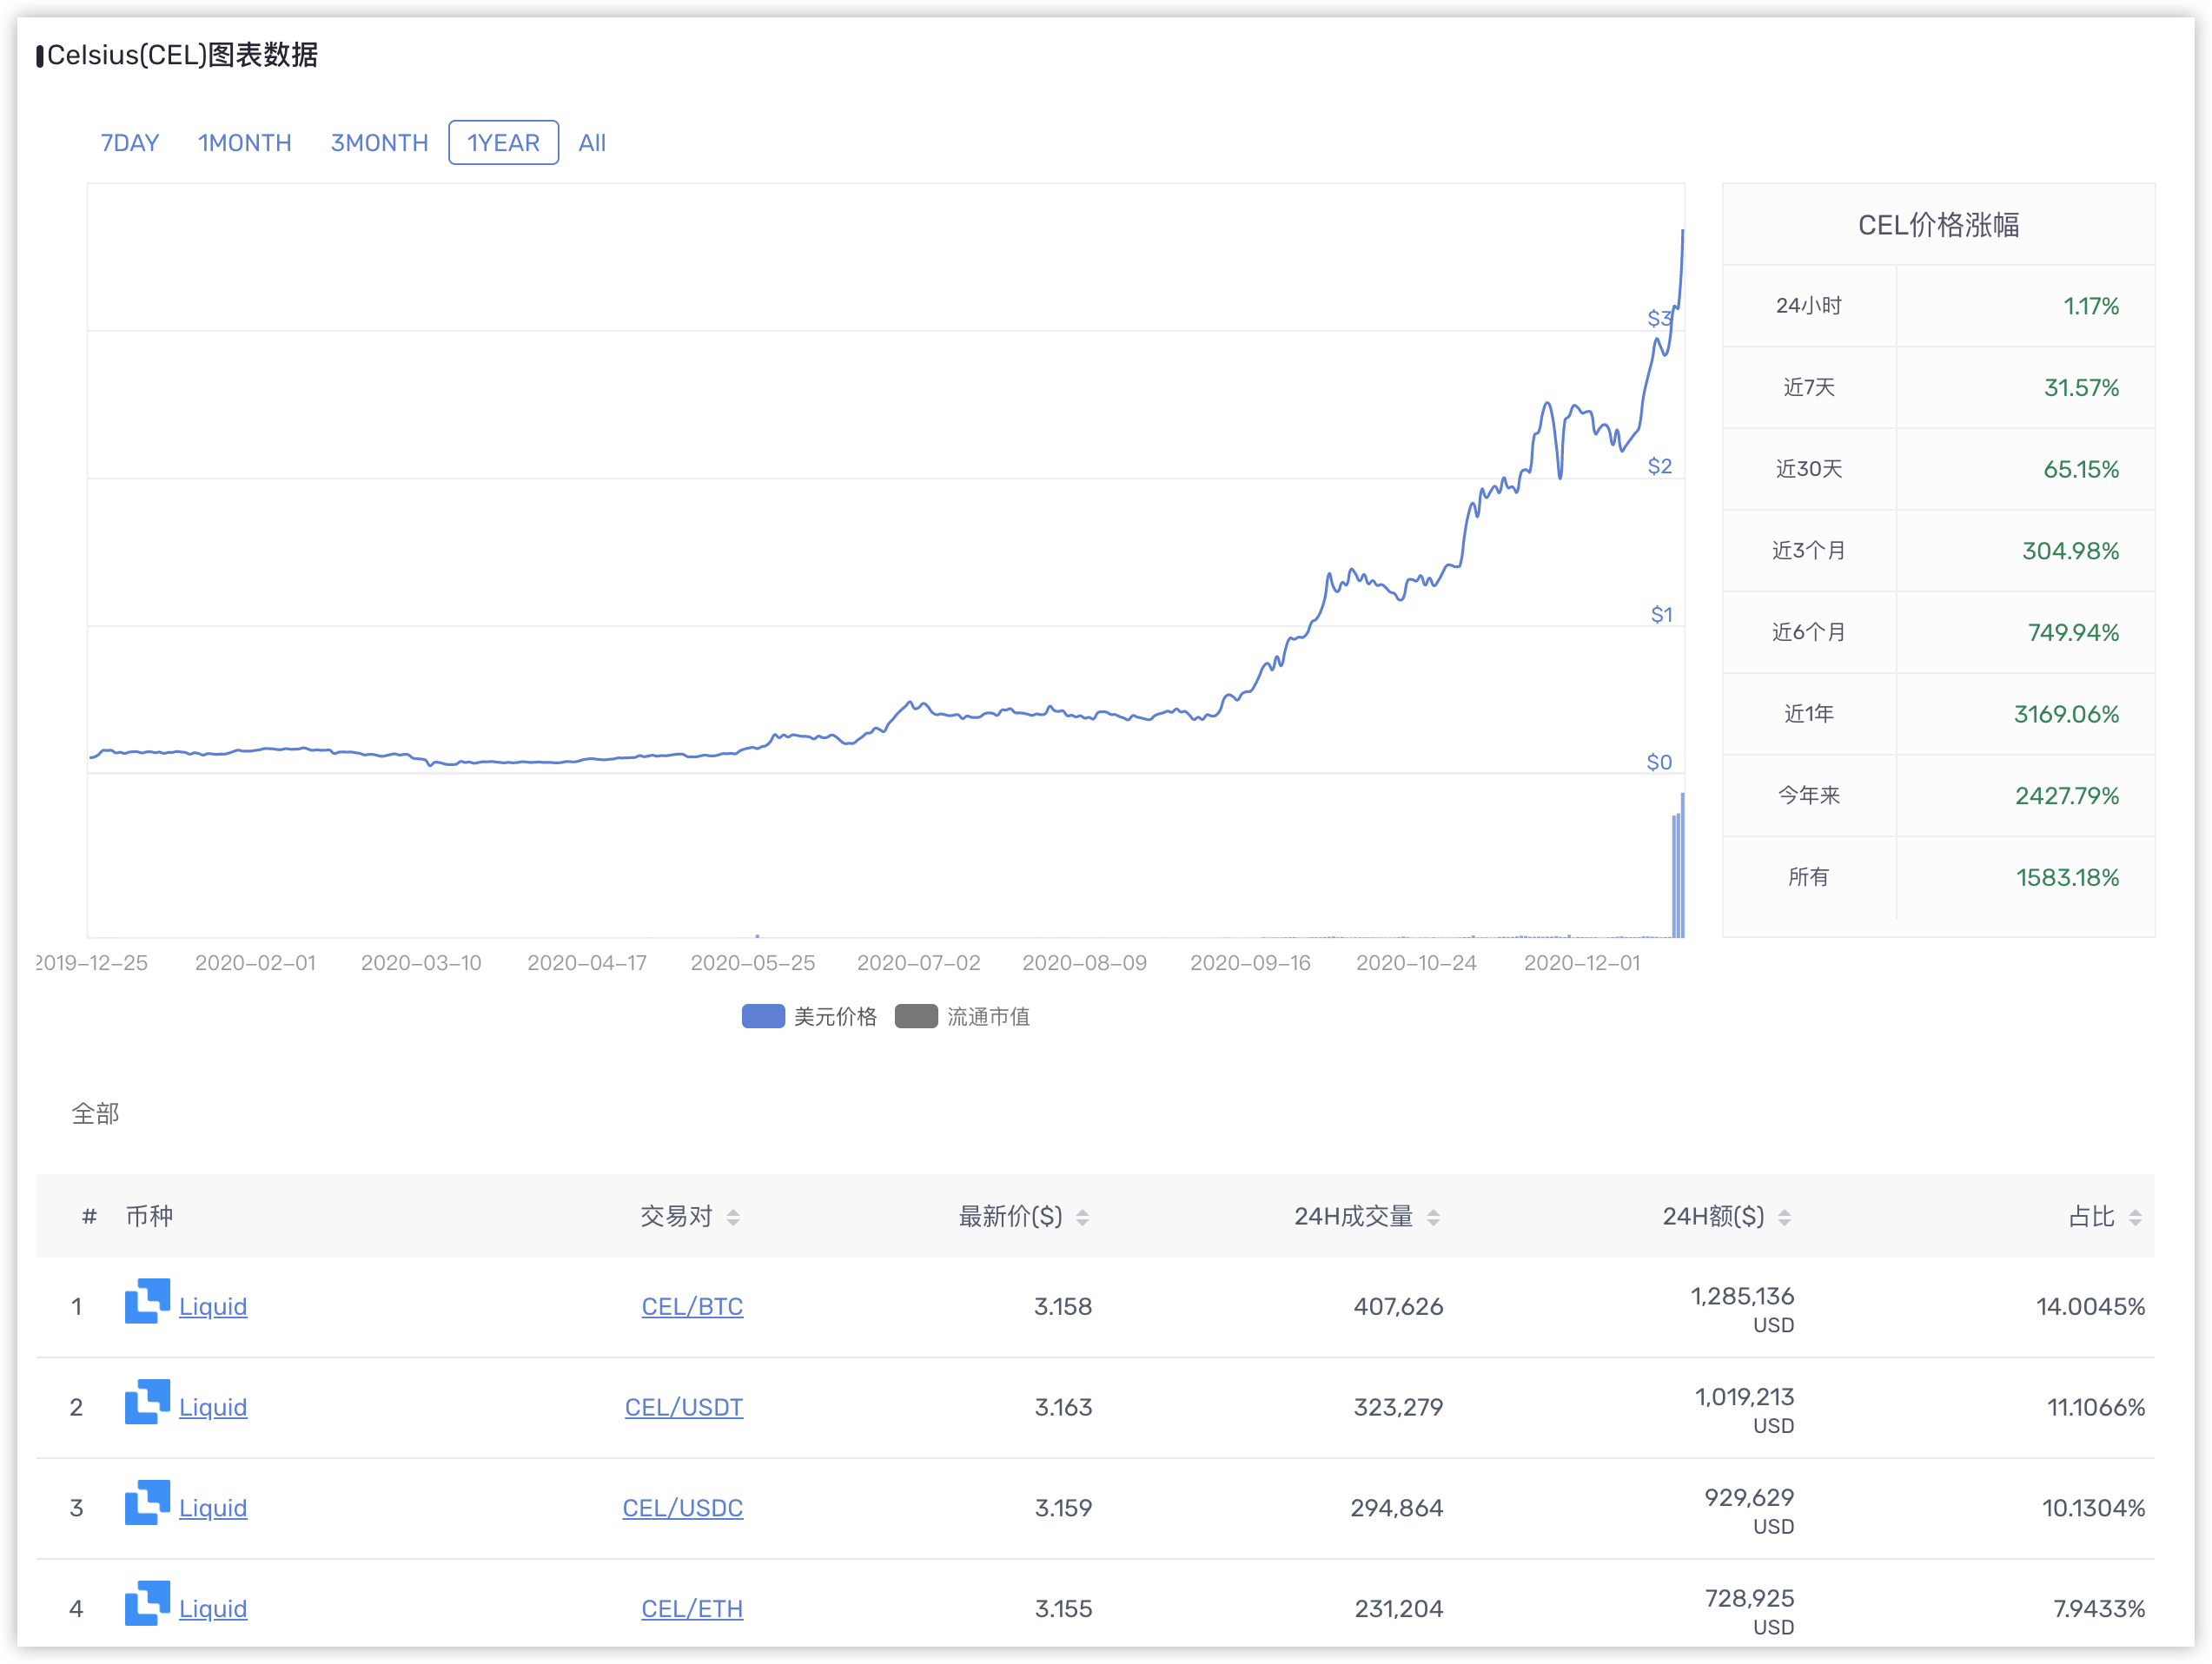Click the 近6个月 gain value 749.94%
This screenshot has width=2212, height=1664.
(x=2073, y=634)
